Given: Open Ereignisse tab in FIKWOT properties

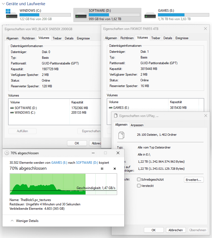Looking at the screenshot, I should (x=182, y=38).
